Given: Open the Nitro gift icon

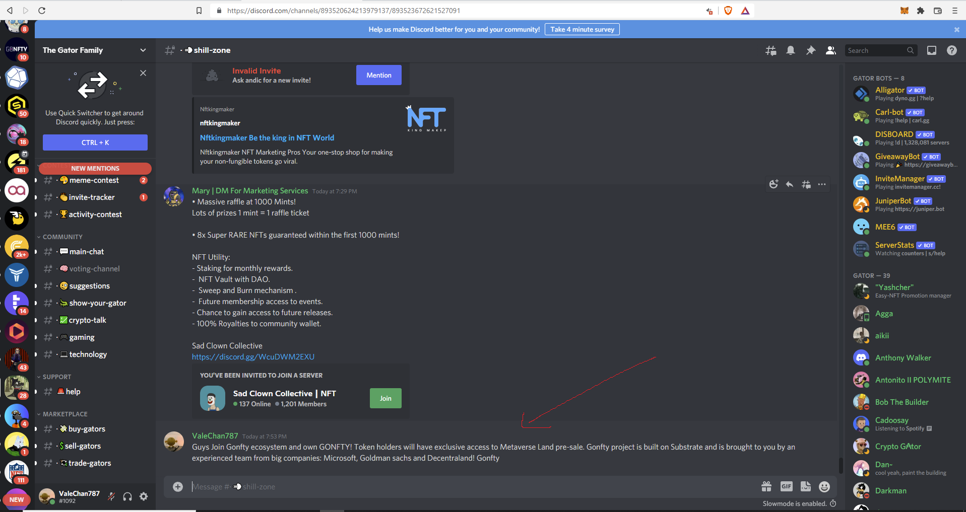Looking at the screenshot, I should [x=766, y=486].
